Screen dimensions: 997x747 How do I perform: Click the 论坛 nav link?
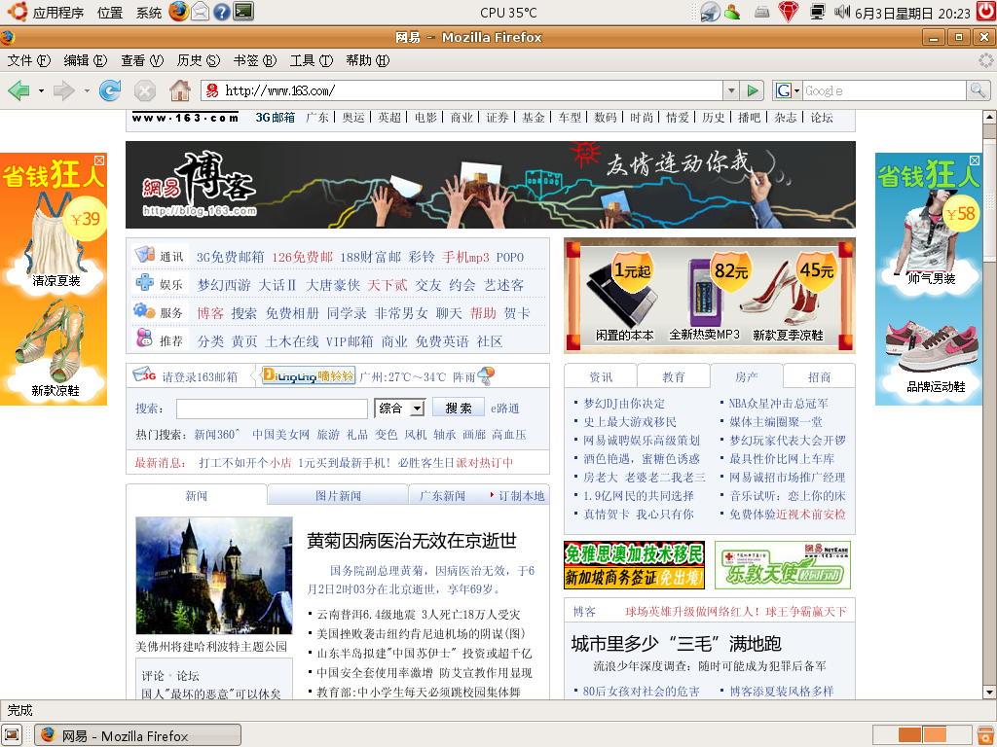click(x=821, y=118)
